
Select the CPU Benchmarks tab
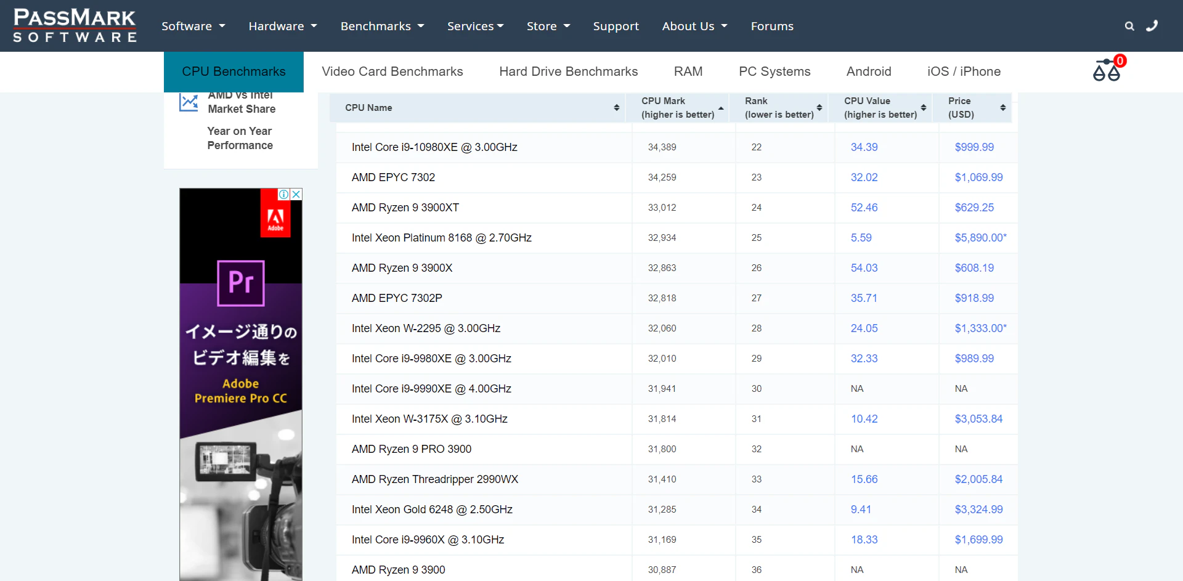click(x=234, y=71)
